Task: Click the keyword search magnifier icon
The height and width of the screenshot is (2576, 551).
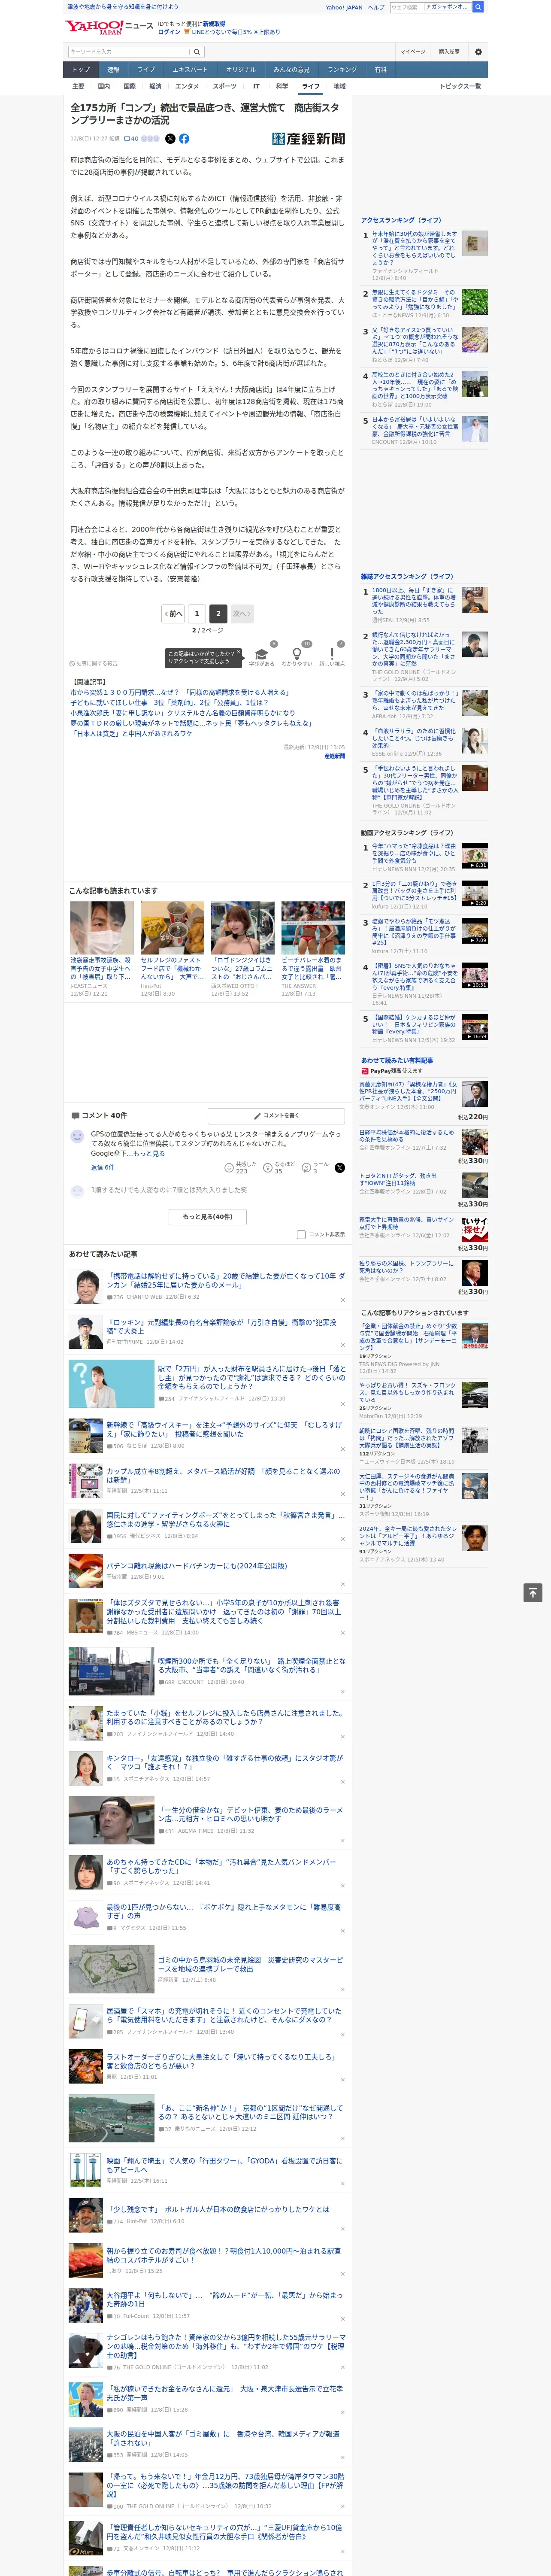Action: (196, 51)
